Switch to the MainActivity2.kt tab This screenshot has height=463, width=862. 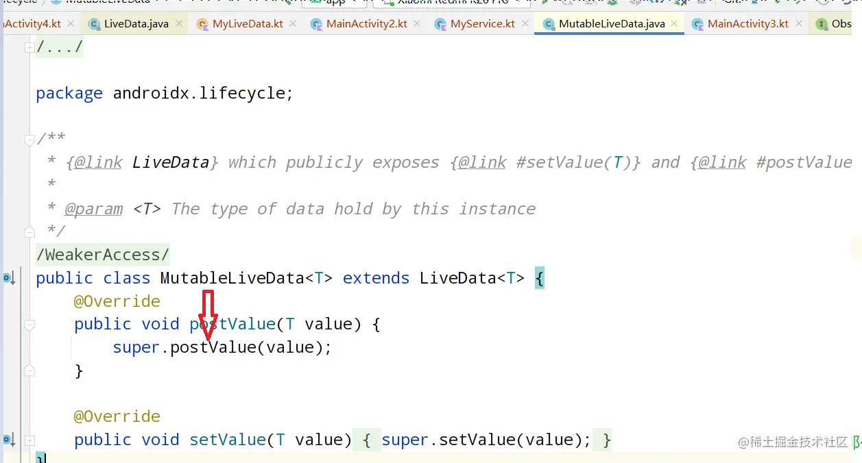[367, 24]
